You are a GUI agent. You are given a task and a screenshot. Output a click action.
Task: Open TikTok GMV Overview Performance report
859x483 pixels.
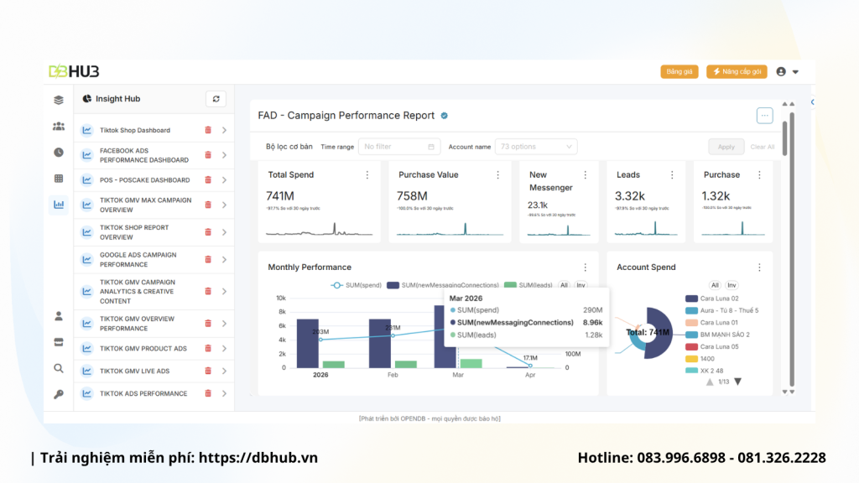pos(137,324)
